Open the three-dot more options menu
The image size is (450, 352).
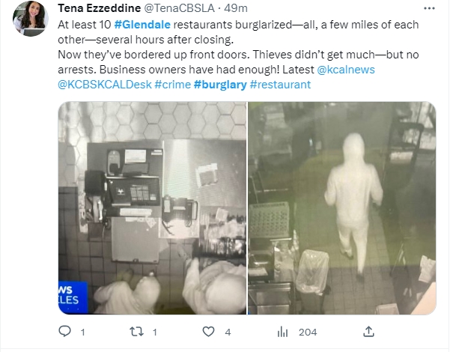point(429,8)
